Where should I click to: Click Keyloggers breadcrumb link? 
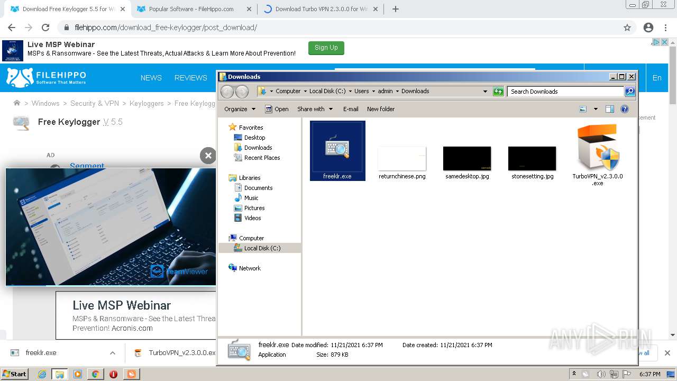point(147,103)
